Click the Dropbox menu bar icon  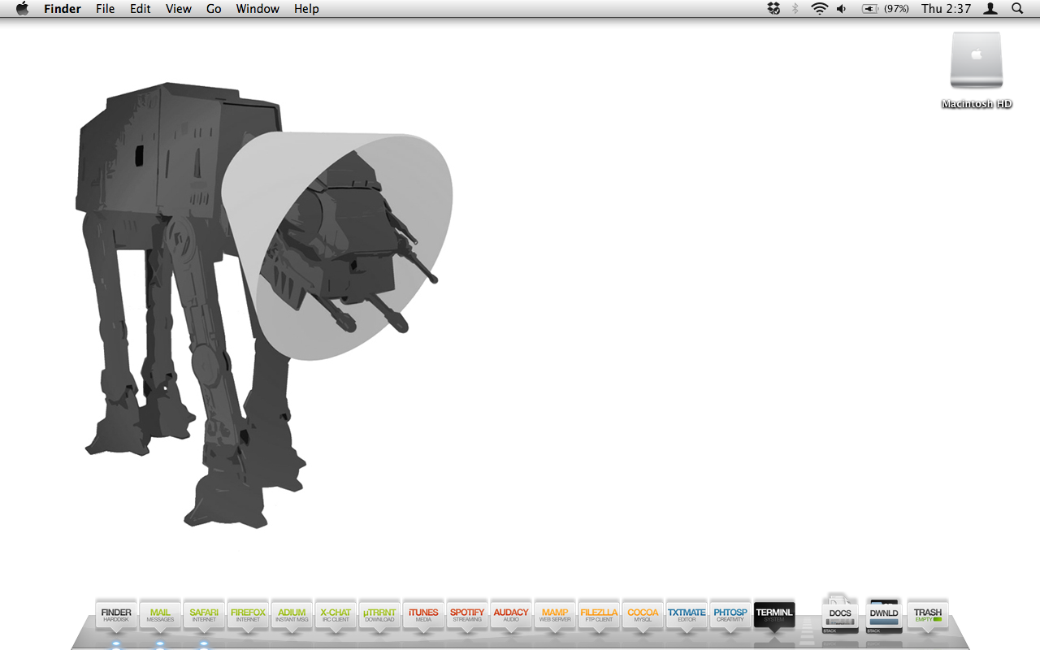pyautogui.click(x=773, y=9)
